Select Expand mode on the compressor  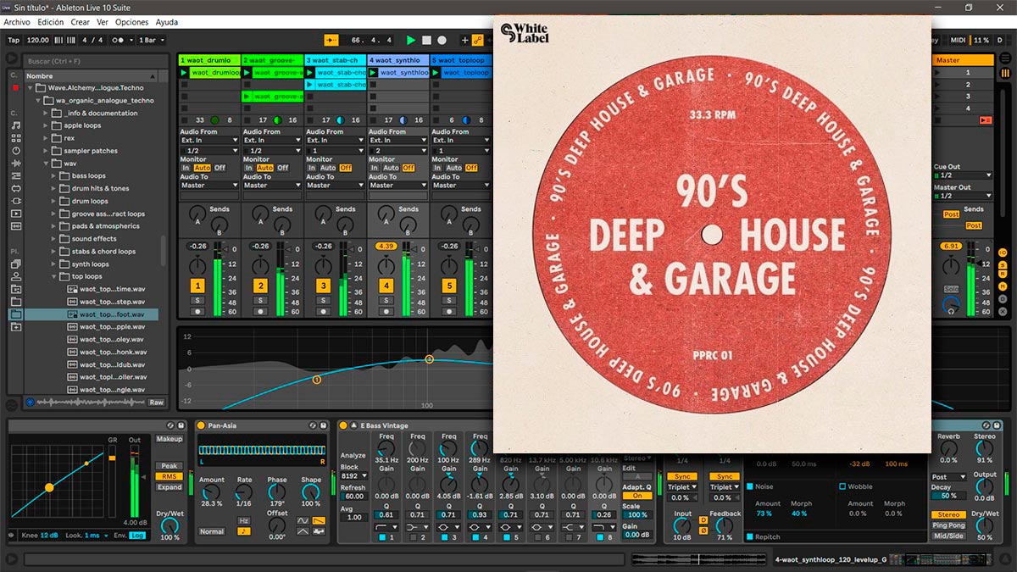(x=169, y=487)
